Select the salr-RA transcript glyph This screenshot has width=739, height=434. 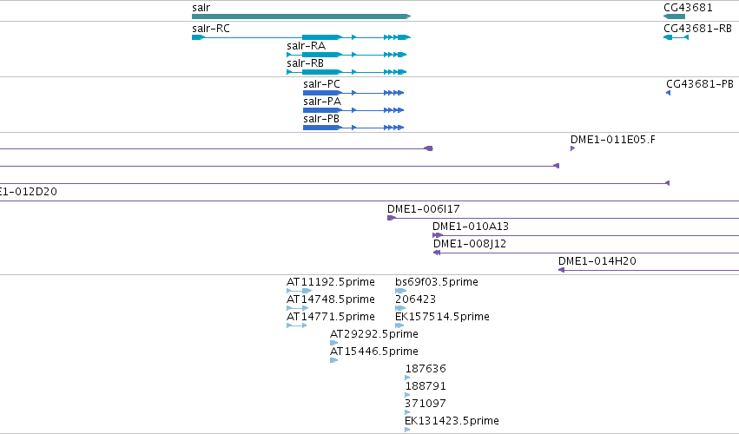346,55
